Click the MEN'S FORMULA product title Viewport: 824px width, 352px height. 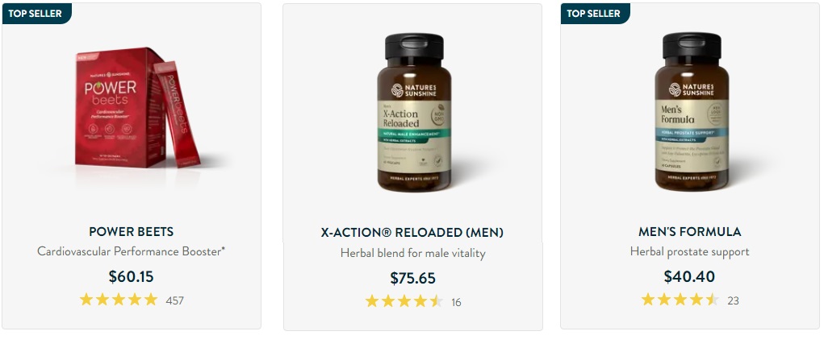[x=689, y=231]
